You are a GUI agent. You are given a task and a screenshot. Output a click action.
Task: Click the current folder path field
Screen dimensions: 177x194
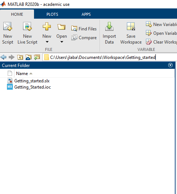[110, 57]
